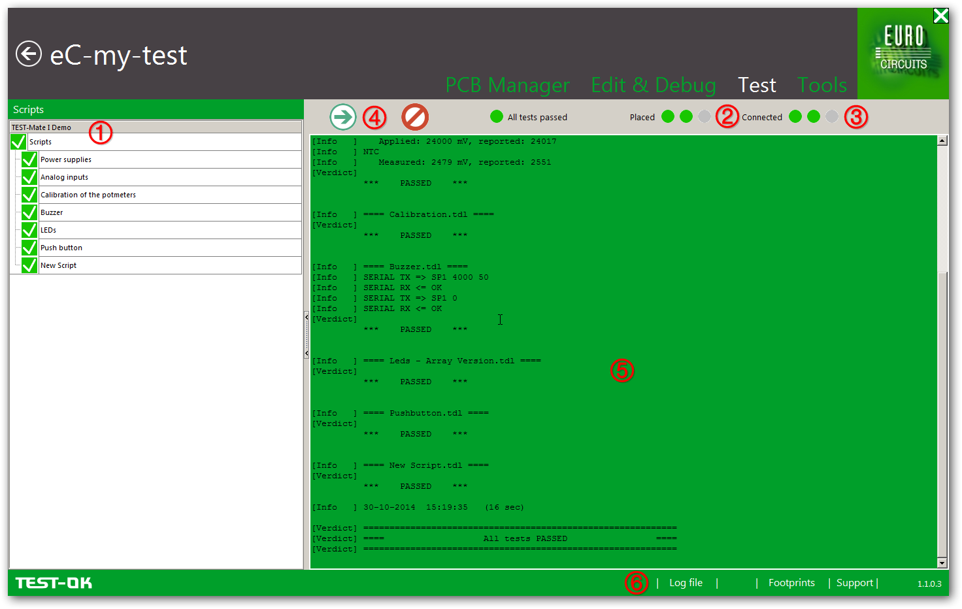Click the Leds - Array Version.tdl line

click(427, 361)
